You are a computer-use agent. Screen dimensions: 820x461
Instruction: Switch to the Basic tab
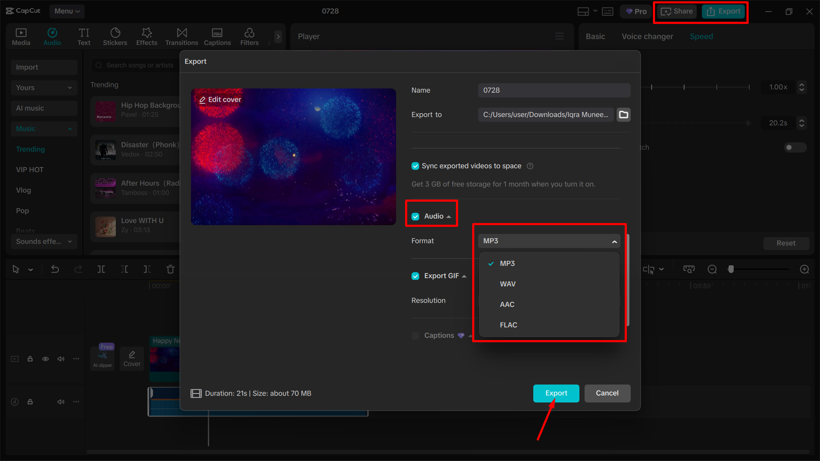[x=595, y=36]
